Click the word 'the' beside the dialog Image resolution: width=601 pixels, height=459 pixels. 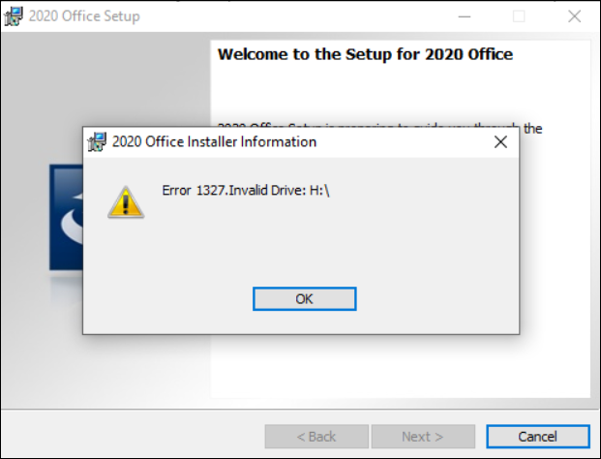(x=533, y=129)
